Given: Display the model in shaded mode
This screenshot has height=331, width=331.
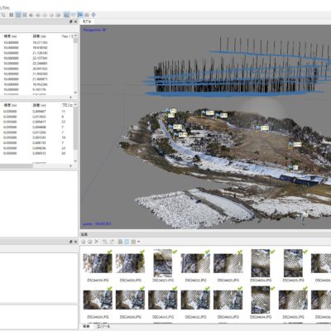Looking at the screenshot, I should pyautogui.click(x=31, y=15).
